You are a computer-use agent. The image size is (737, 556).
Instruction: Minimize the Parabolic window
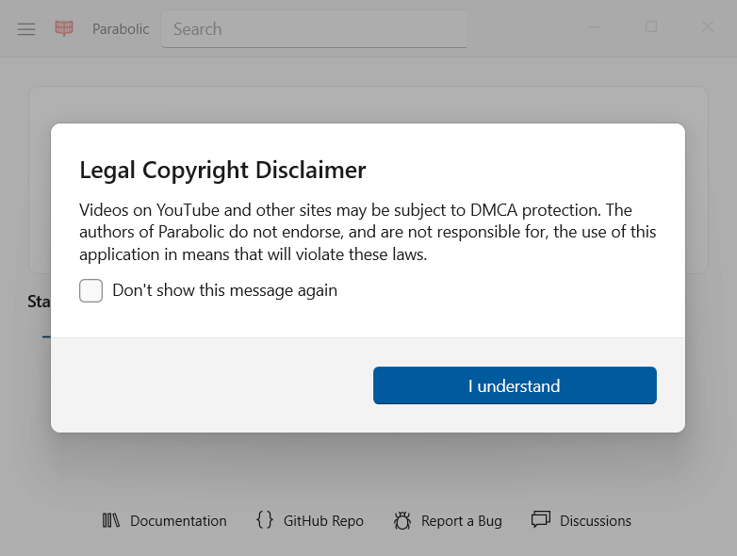click(596, 27)
